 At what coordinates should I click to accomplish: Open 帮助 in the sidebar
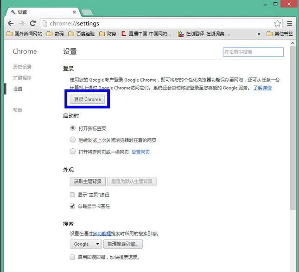click(x=18, y=110)
